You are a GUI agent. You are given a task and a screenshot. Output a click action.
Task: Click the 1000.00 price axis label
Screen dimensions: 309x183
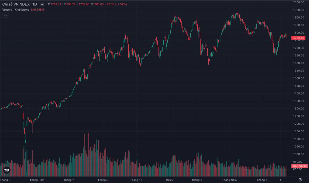click(299, 154)
